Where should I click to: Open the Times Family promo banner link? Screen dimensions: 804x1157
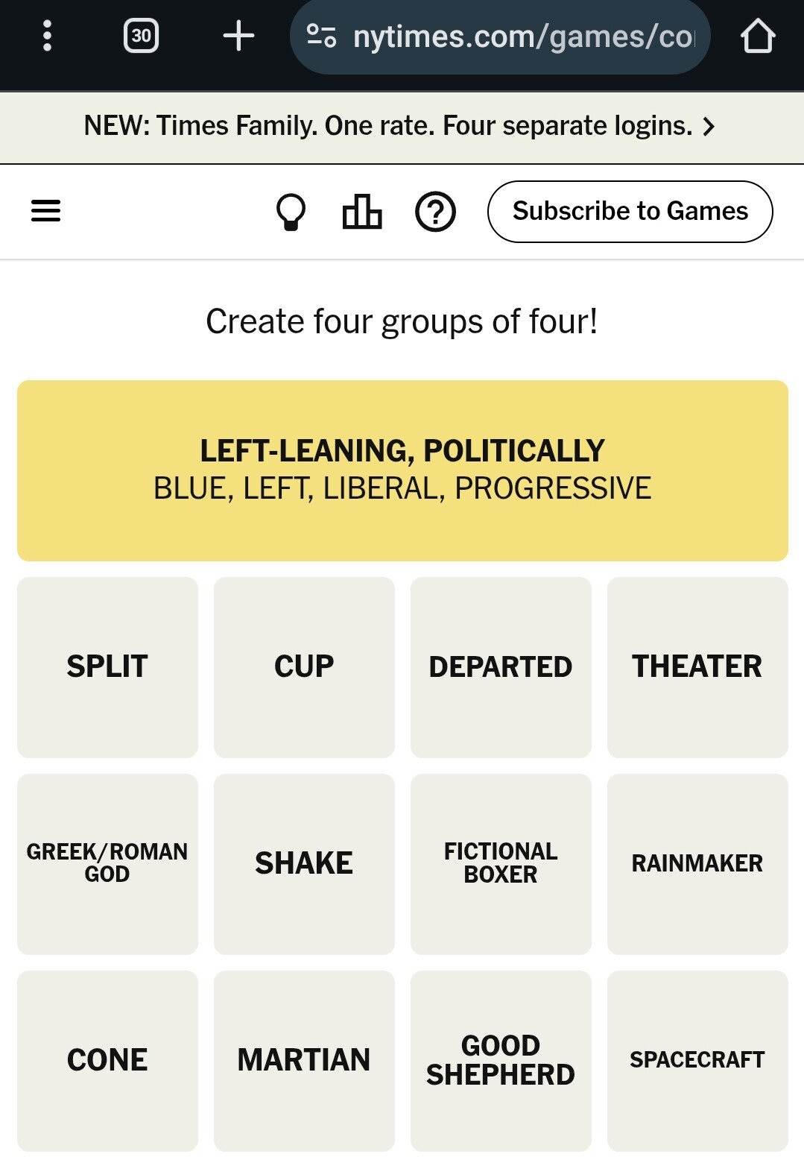click(x=400, y=127)
